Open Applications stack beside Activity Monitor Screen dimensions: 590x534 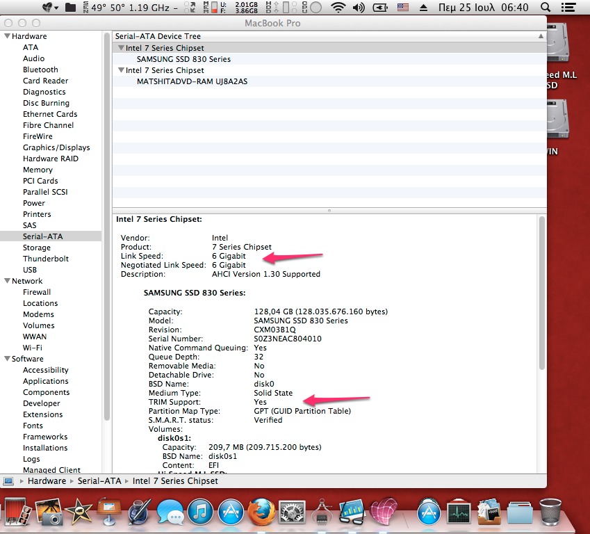(429, 512)
